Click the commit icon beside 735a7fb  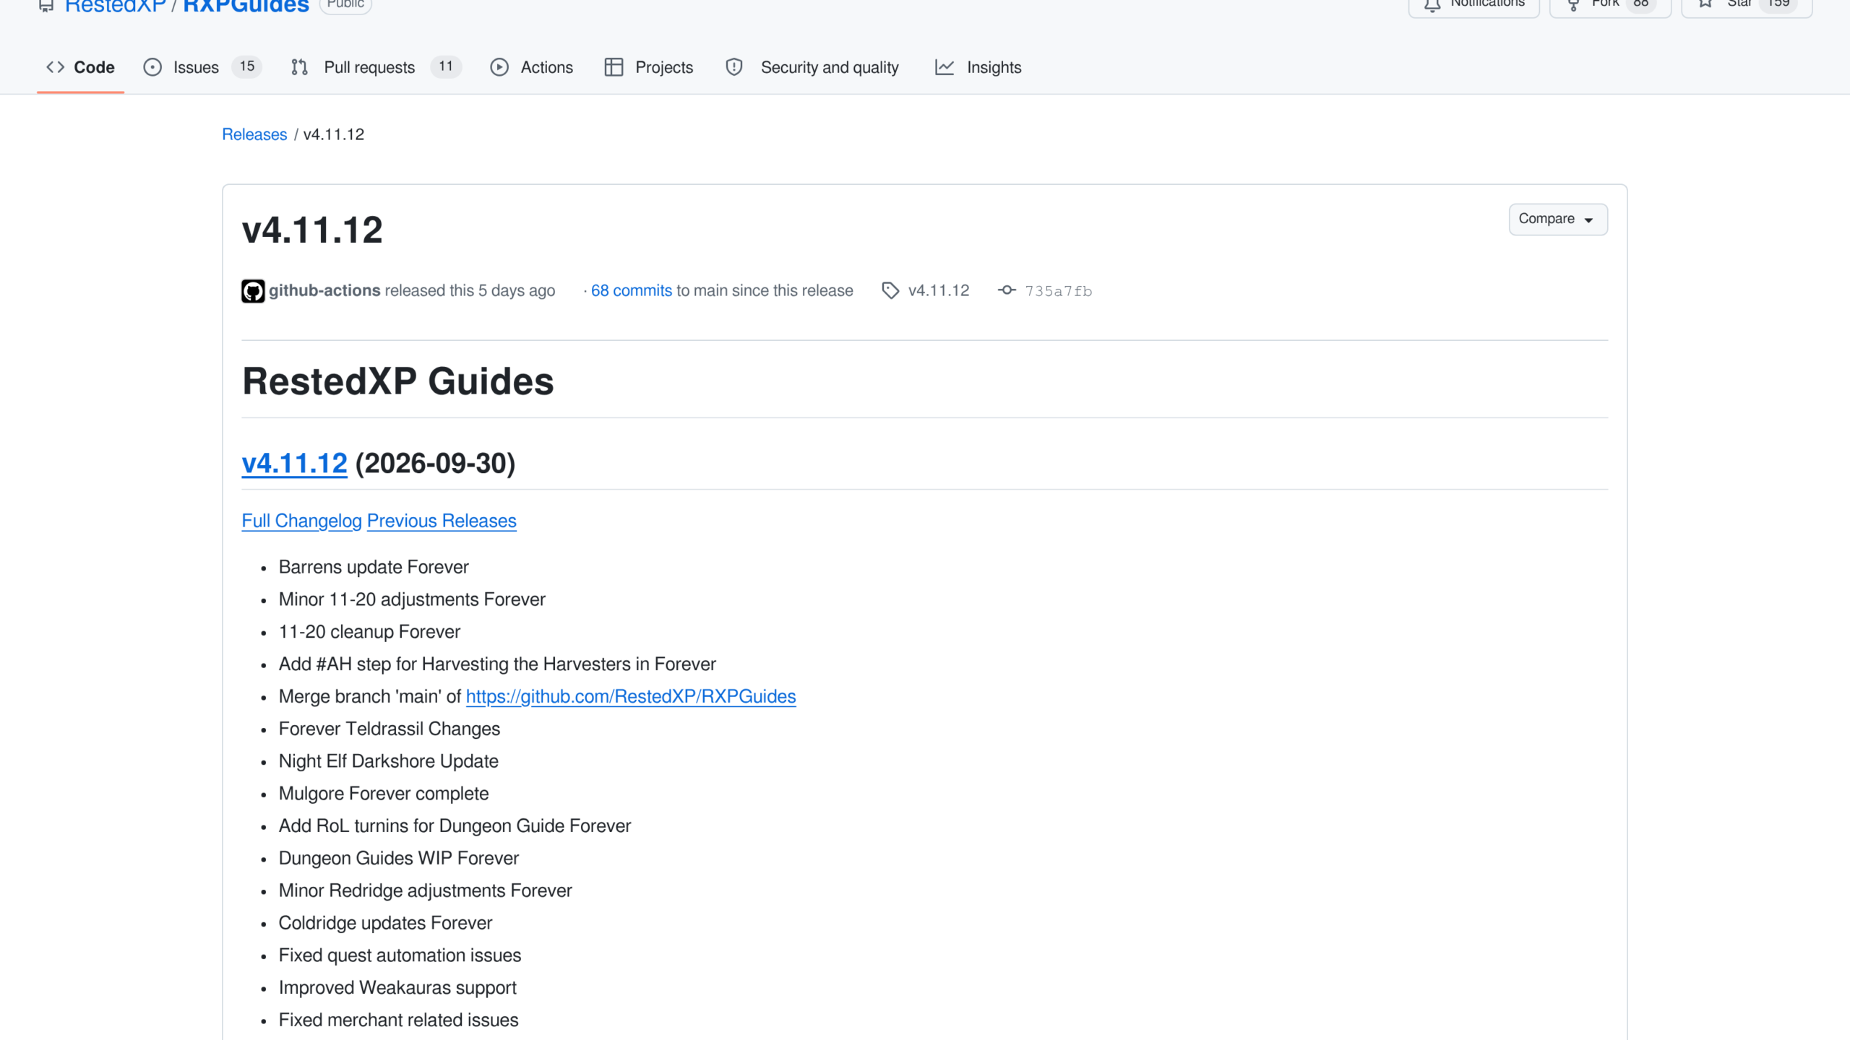(1007, 290)
